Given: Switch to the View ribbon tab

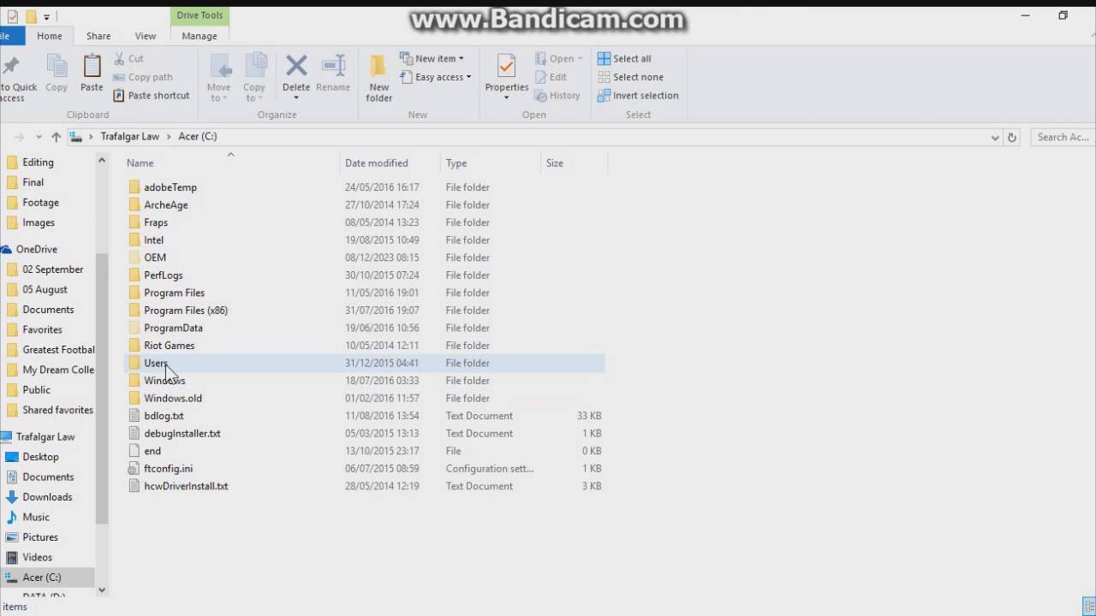Looking at the screenshot, I should pyautogui.click(x=146, y=36).
